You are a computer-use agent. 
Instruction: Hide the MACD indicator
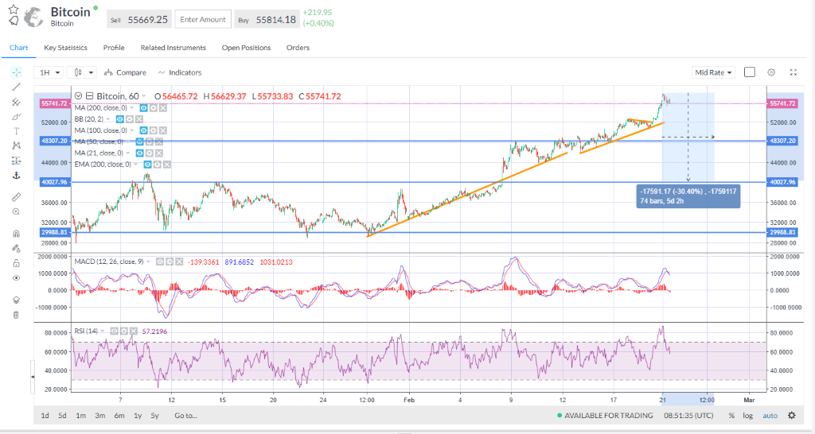click(160, 262)
